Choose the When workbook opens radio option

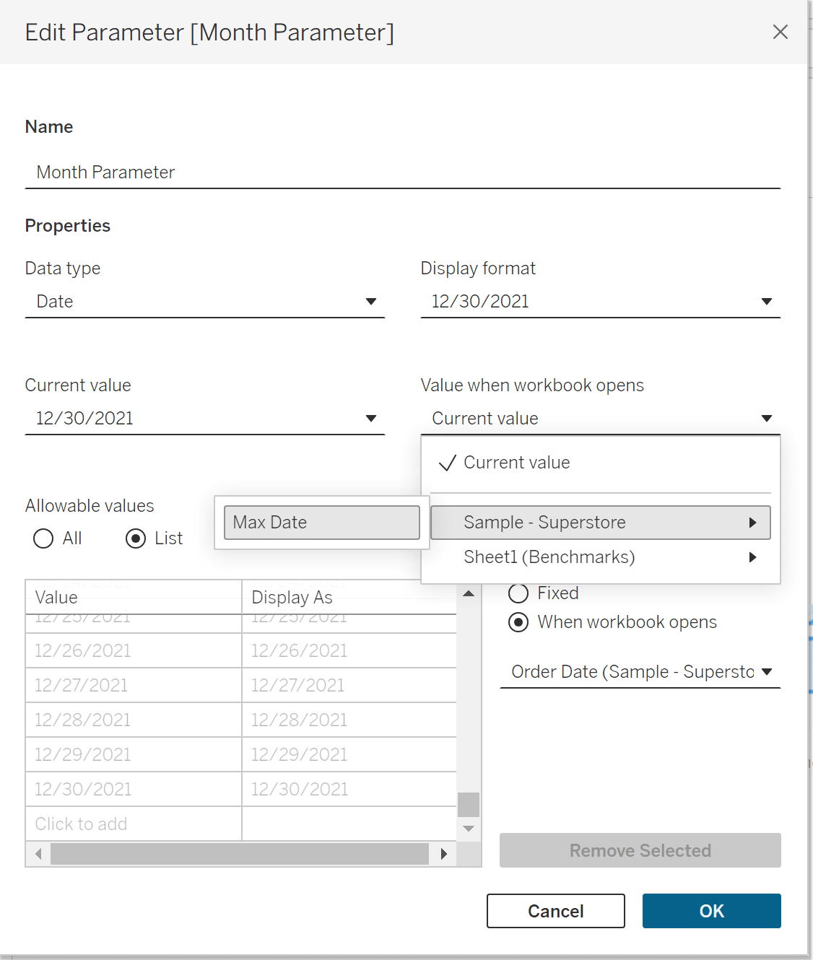point(518,622)
